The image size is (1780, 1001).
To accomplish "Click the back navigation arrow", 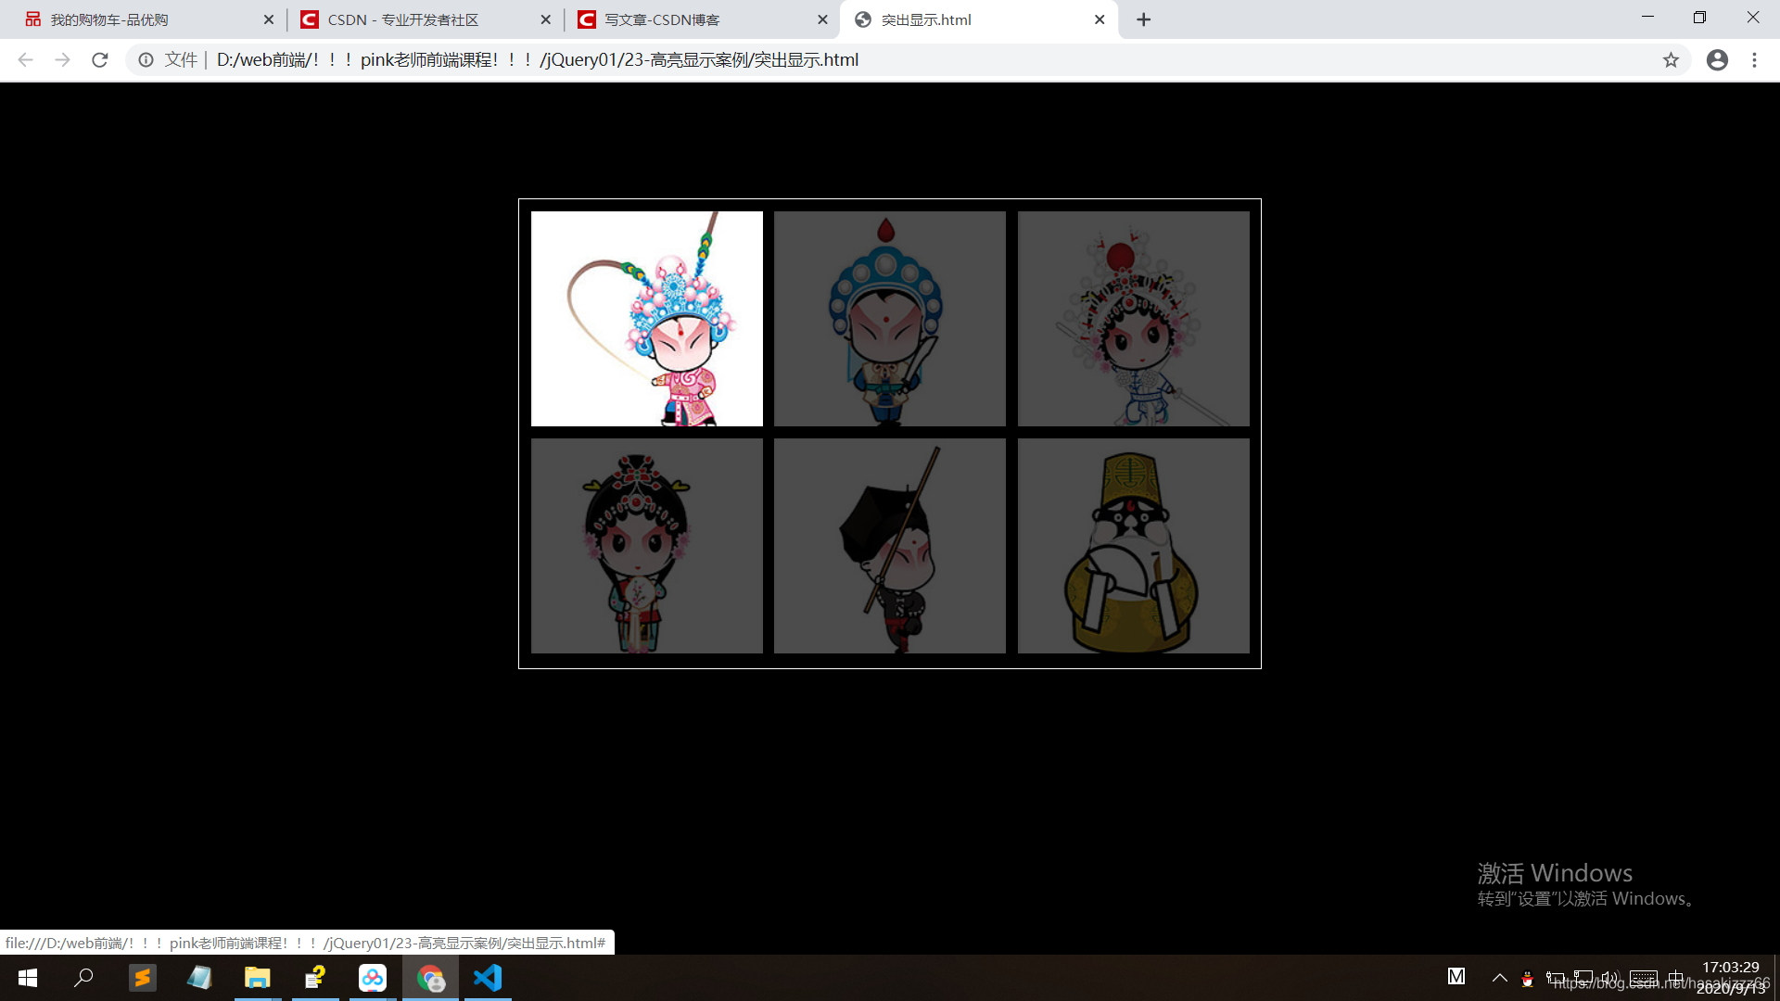I will coord(24,59).
